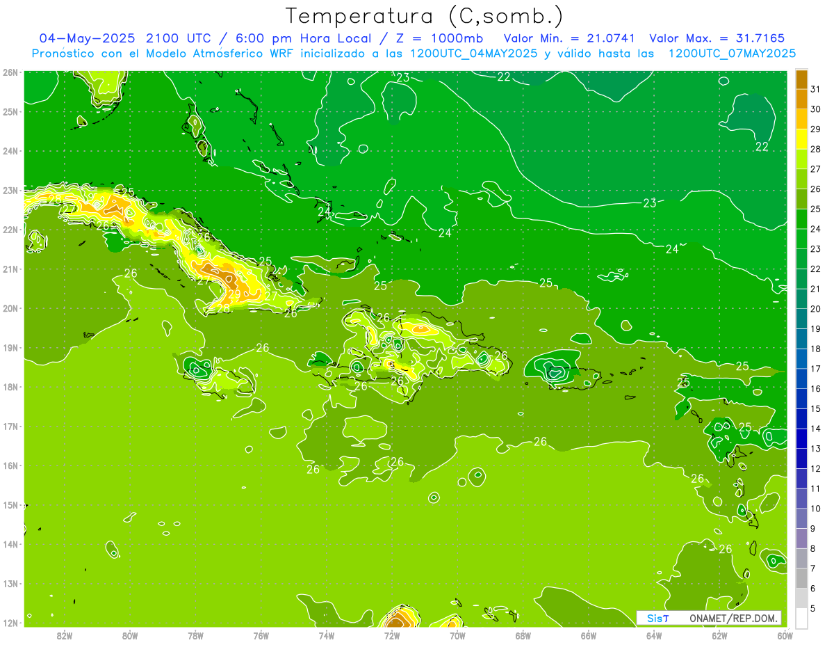Click the "30" value on the color legend
This screenshot has height=645, width=834.
coord(816,109)
